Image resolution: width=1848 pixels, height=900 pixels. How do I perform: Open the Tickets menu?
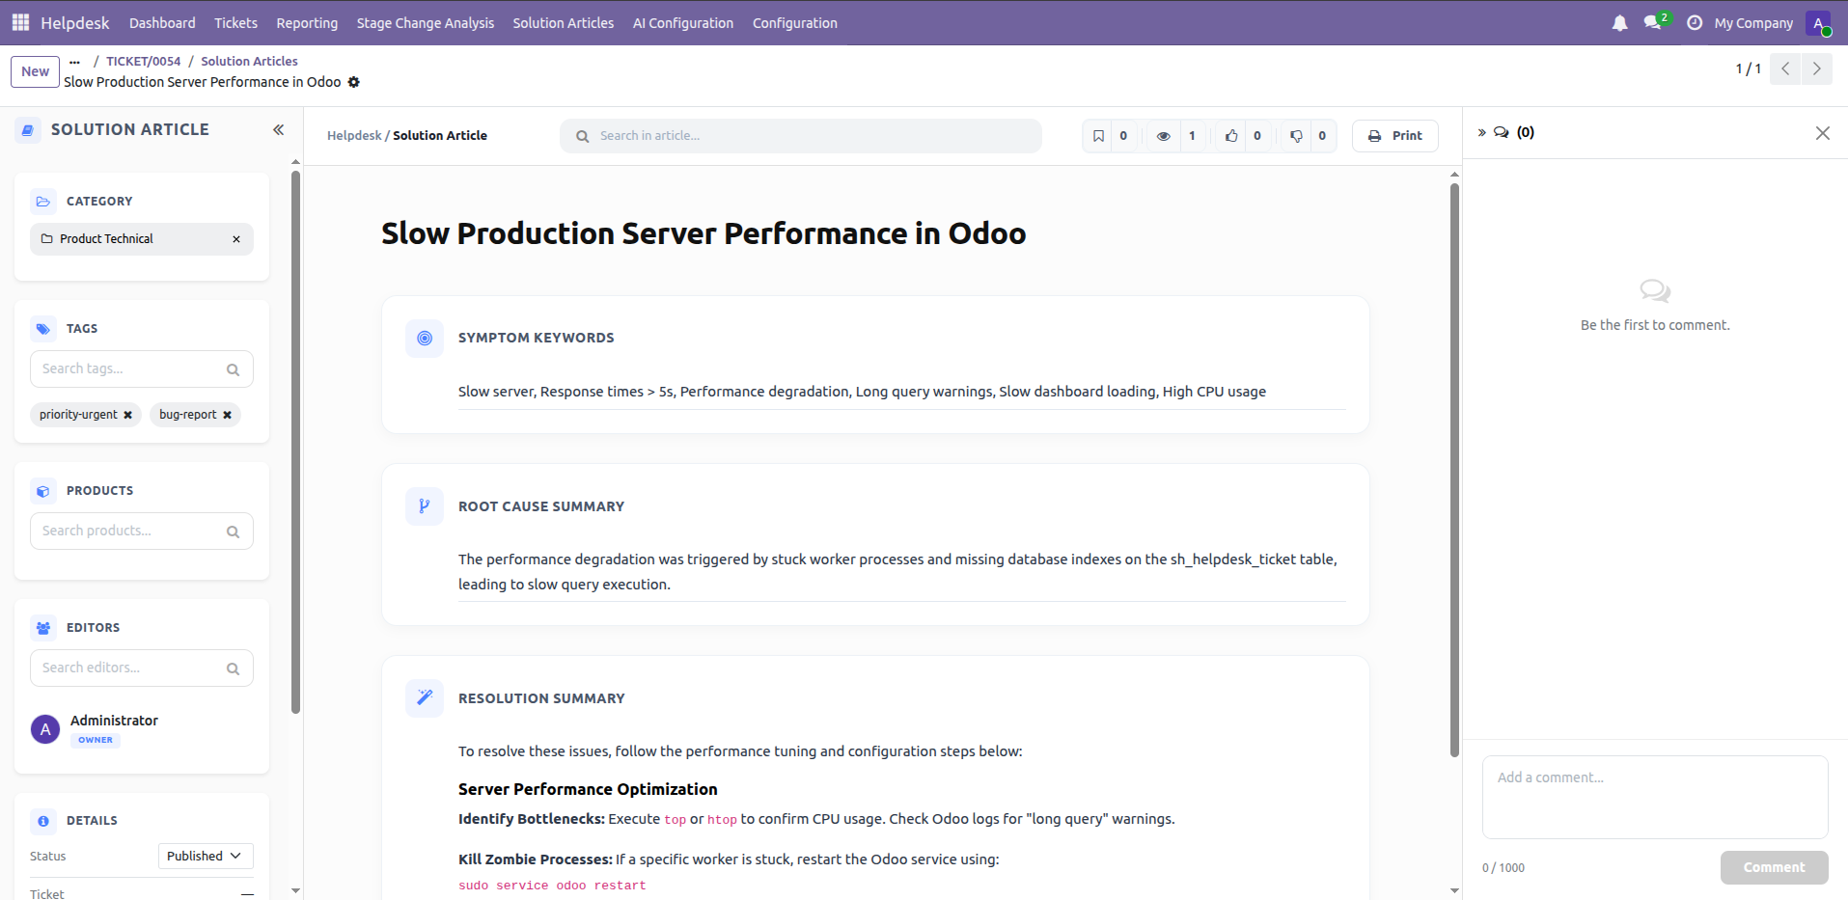click(x=236, y=23)
